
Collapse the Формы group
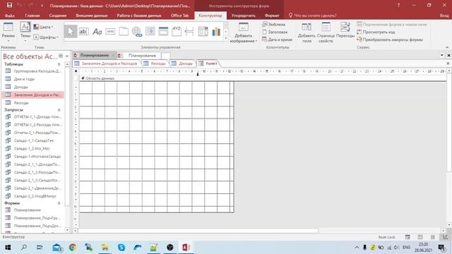click(x=59, y=203)
